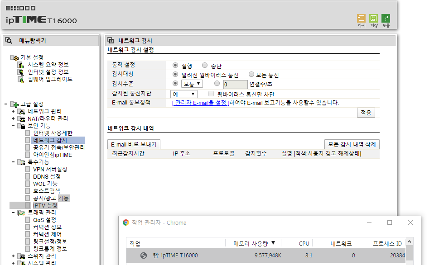The width and height of the screenshot is (439, 265).
Task: Select the 연결수/초 custom radio button
Action: tap(217, 83)
